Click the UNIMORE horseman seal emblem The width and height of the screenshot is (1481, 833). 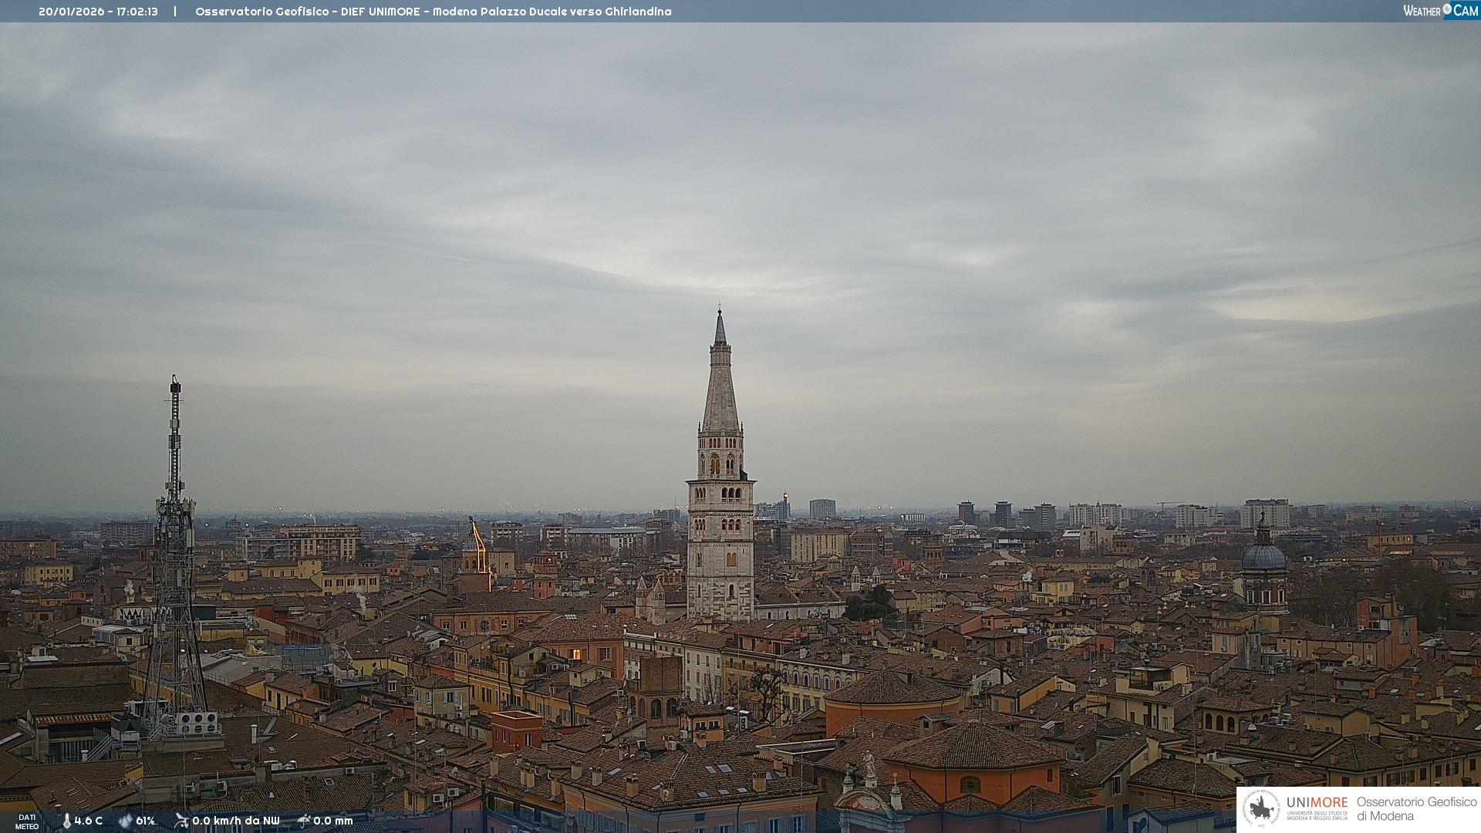click(1261, 809)
